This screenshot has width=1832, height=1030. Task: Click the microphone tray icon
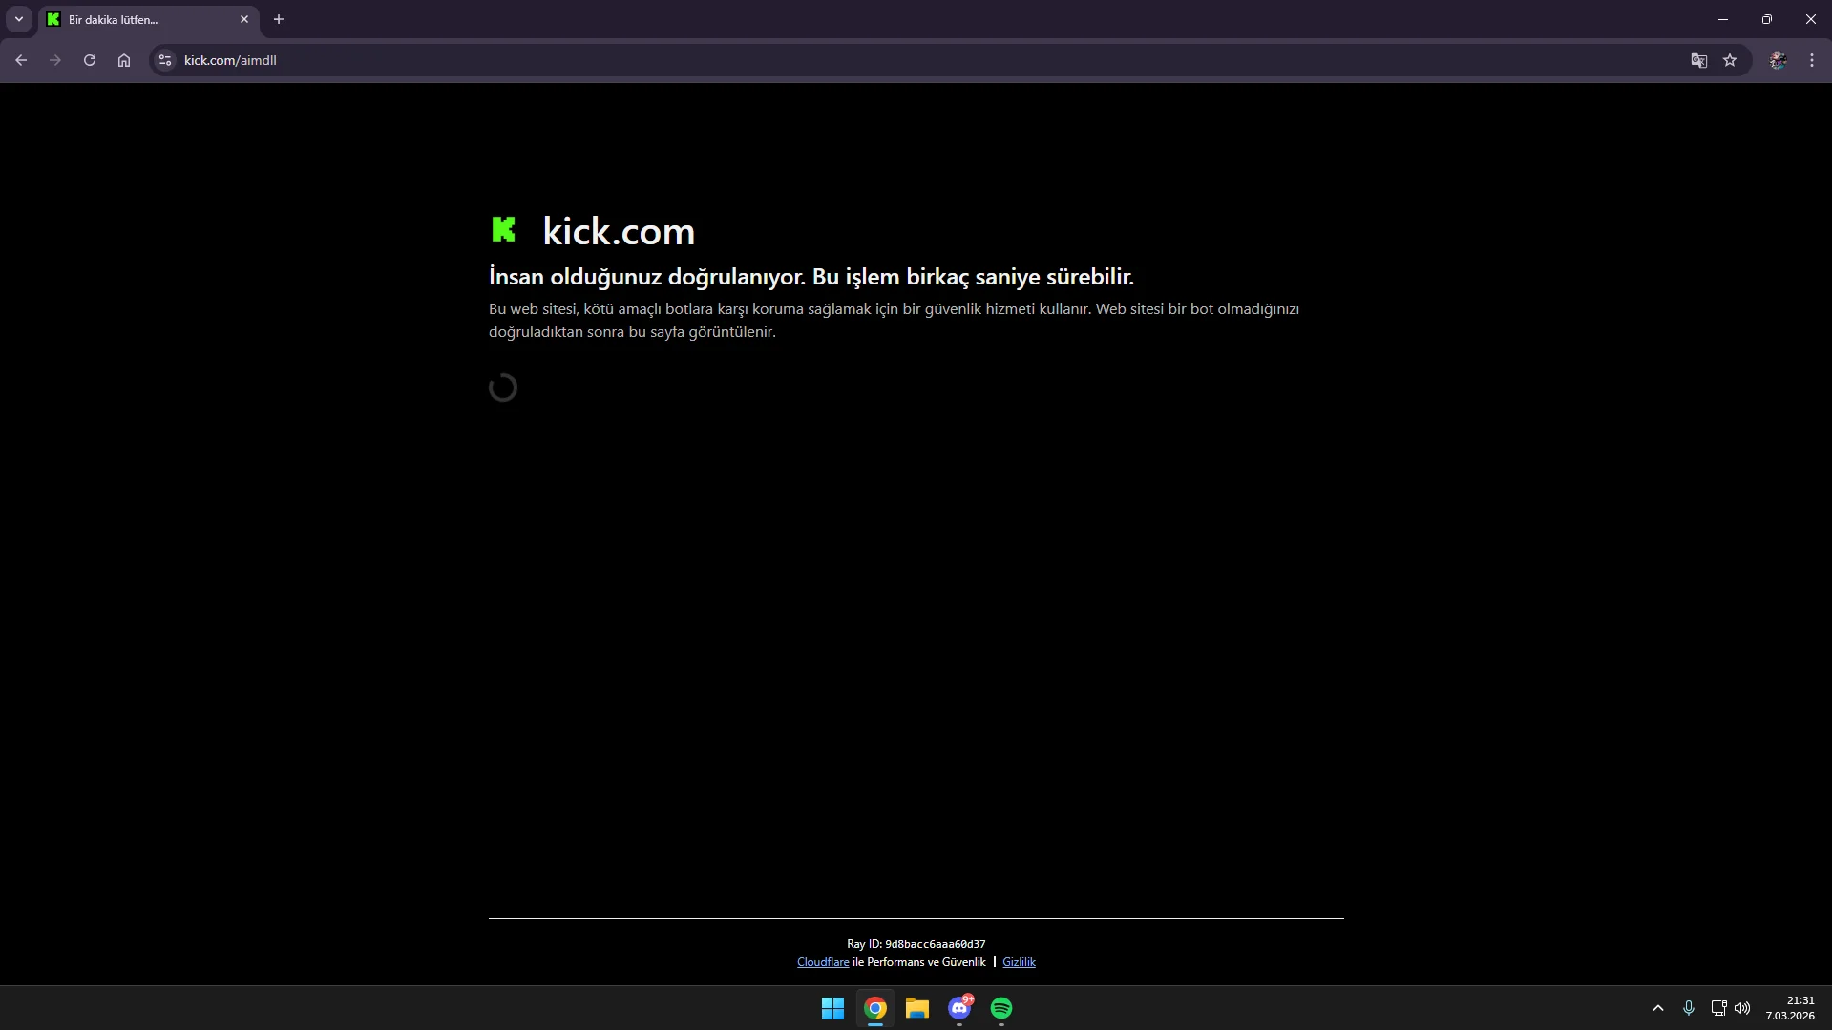point(1689,1008)
